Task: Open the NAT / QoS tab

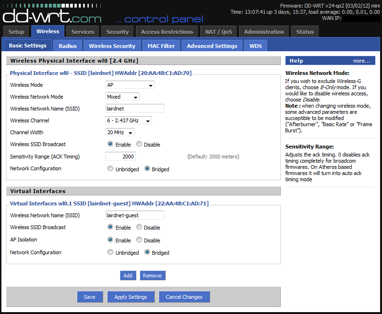Action: (218, 32)
